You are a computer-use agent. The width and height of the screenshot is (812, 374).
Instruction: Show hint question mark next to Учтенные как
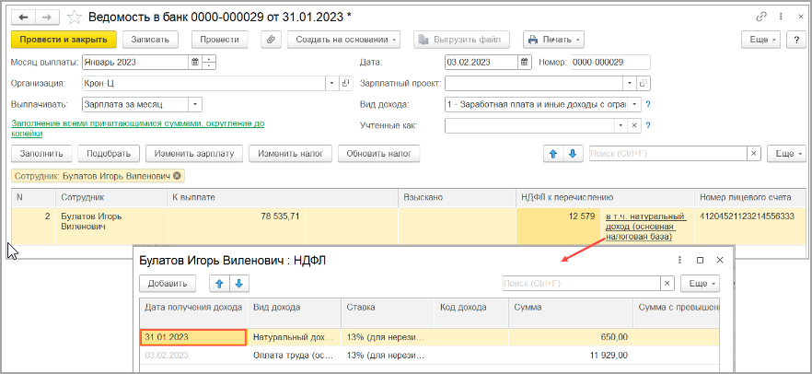point(648,125)
